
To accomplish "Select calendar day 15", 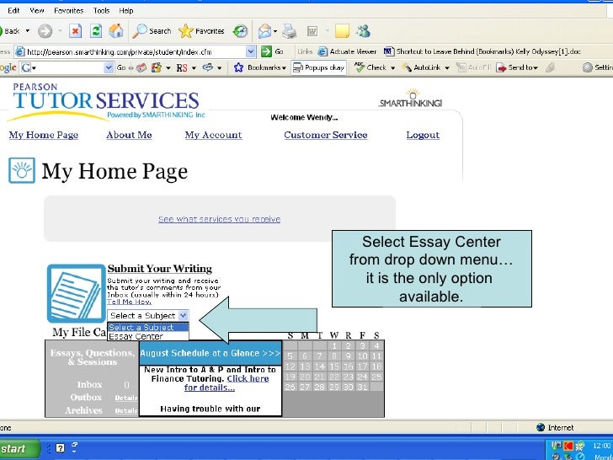I will coord(333,366).
